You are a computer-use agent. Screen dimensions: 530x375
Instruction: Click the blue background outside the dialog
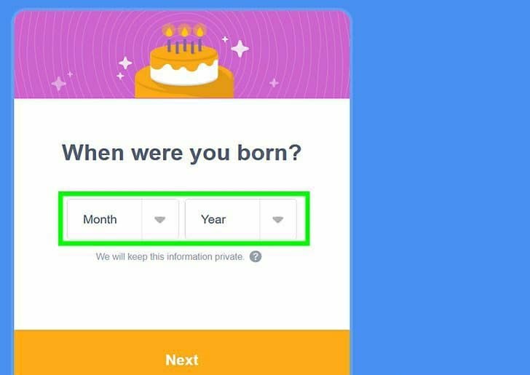click(x=440, y=186)
